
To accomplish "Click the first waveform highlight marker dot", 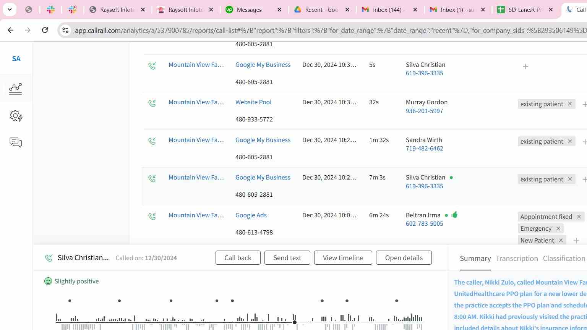I will (x=70, y=301).
